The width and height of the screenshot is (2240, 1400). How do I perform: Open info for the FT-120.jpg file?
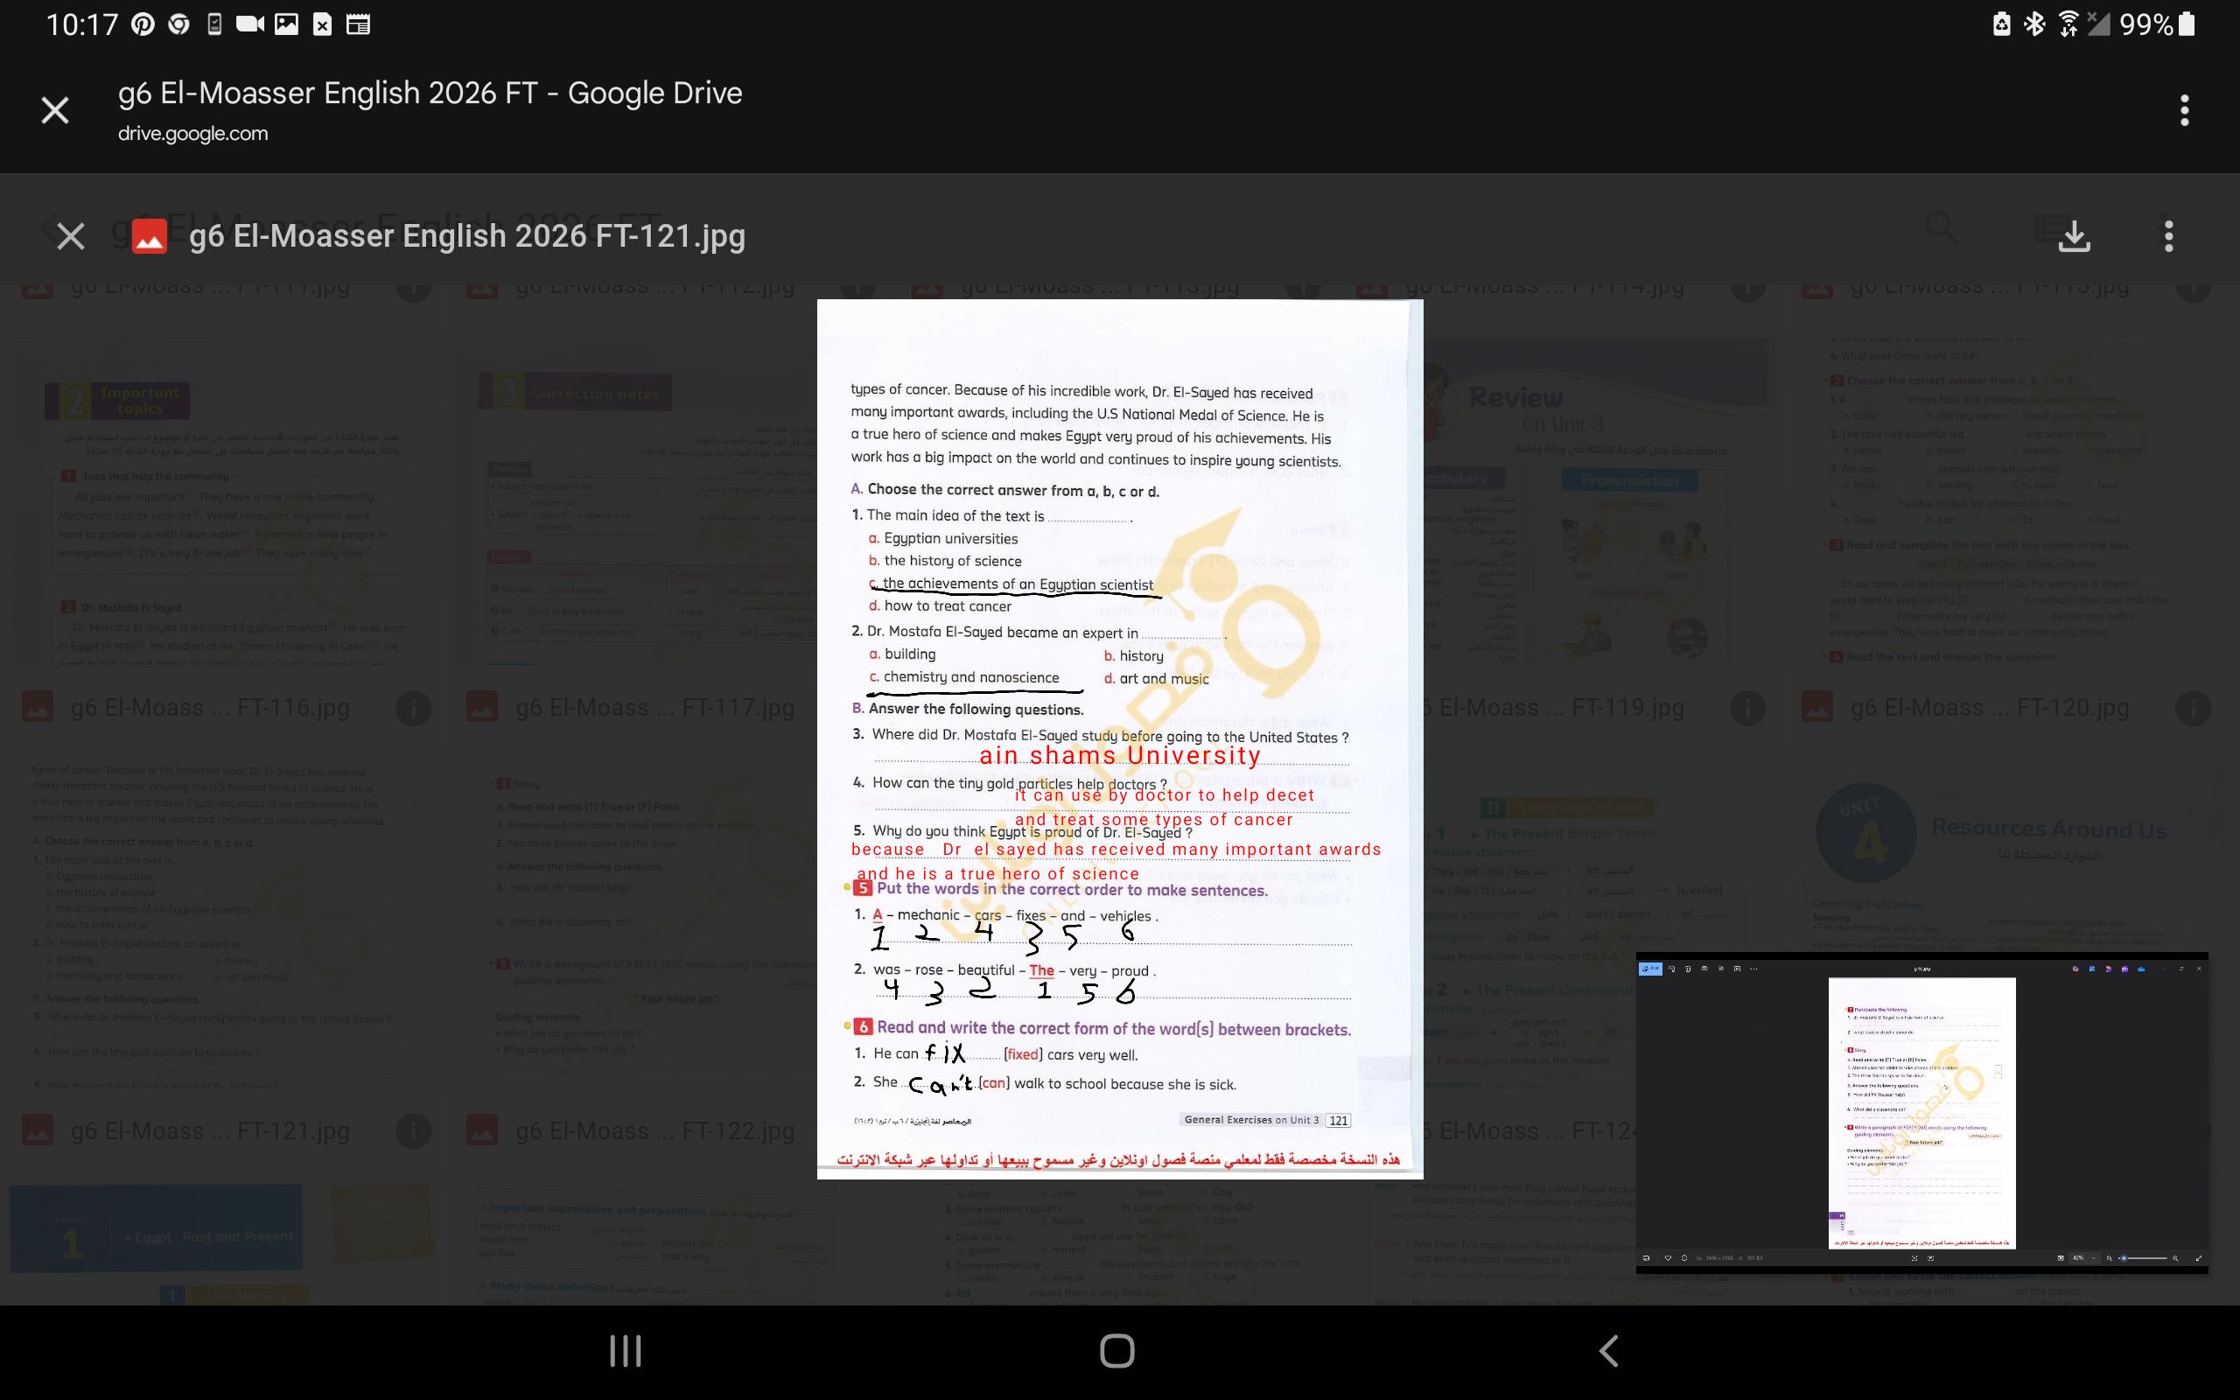[2192, 709]
